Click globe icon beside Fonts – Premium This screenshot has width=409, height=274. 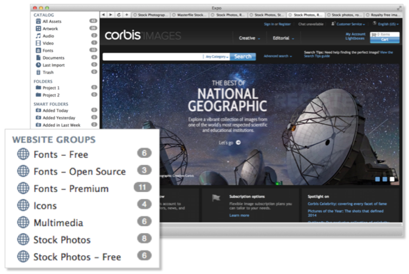(x=23, y=188)
